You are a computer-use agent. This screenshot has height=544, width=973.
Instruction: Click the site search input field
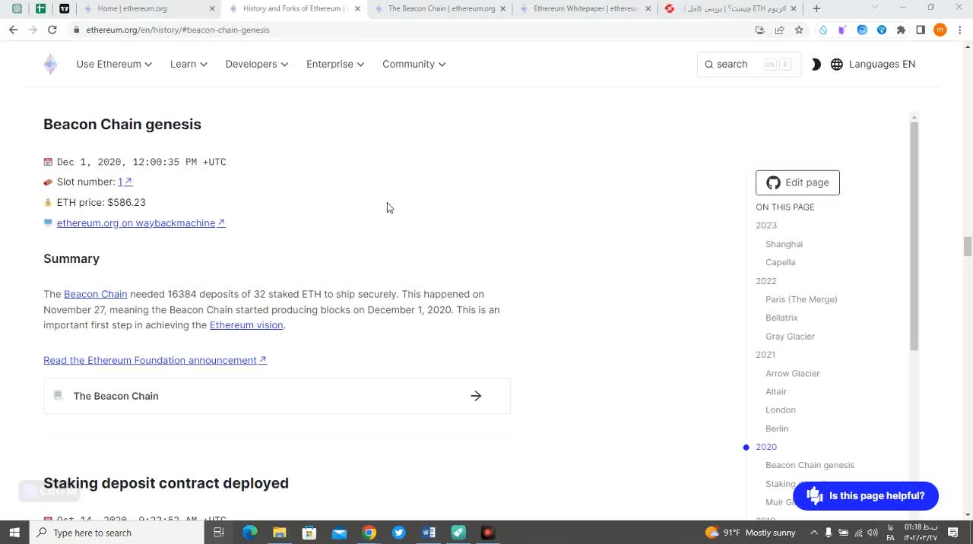click(x=748, y=65)
